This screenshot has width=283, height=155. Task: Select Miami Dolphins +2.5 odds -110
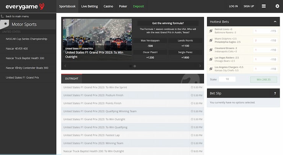pyautogui.click(x=265, y=40)
